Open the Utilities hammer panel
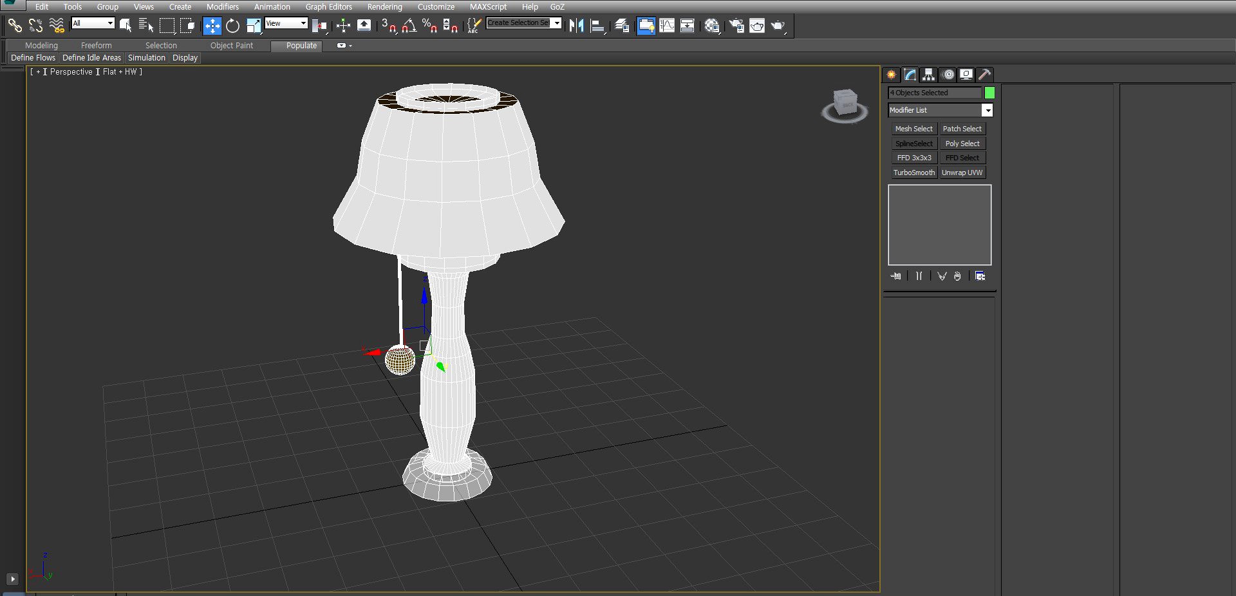The width and height of the screenshot is (1236, 596). [x=984, y=75]
